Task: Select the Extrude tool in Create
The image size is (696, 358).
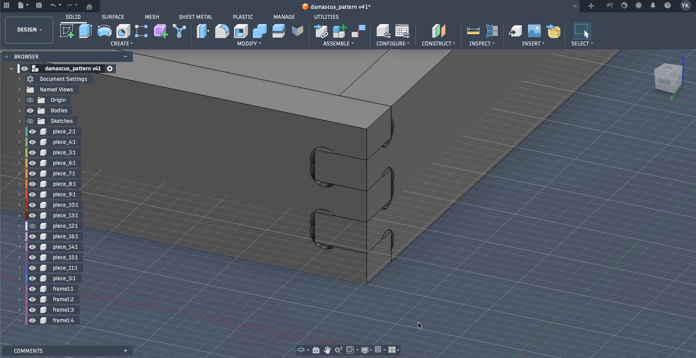Action: pyautogui.click(x=85, y=31)
